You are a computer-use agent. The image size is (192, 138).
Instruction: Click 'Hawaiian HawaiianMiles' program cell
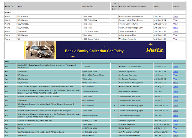point(136,136)
